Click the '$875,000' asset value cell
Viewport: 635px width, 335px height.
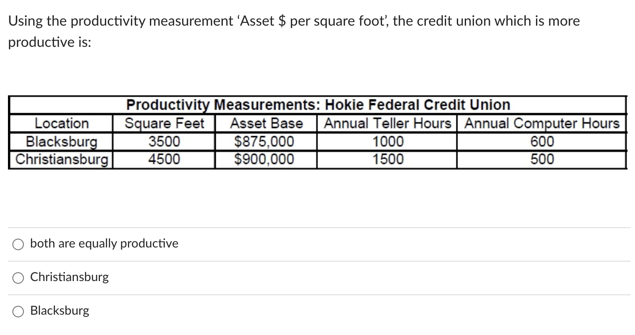click(x=265, y=141)
